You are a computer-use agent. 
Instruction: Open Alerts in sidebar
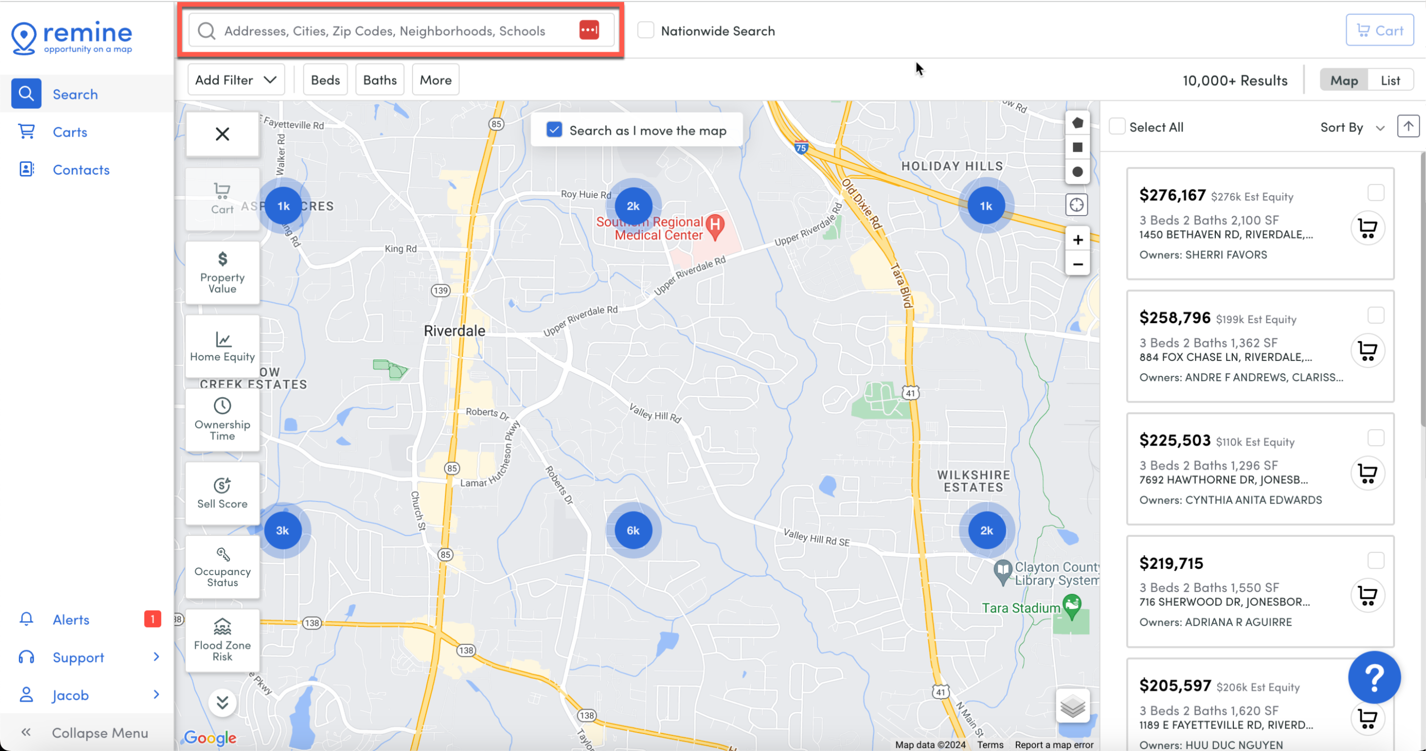(x=87, y=619)
